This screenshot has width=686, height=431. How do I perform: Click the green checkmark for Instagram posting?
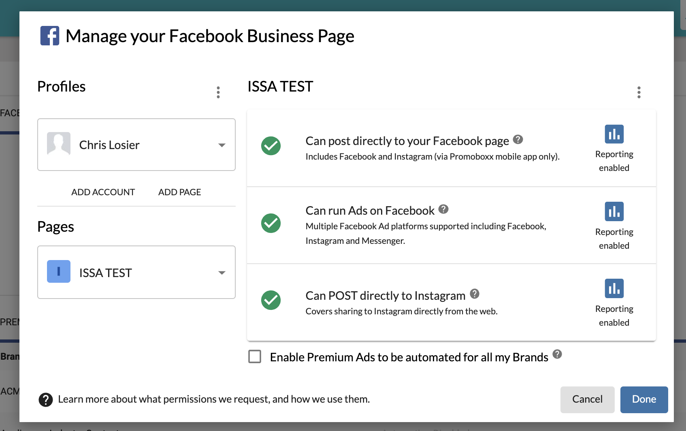[x=271, y=300]
